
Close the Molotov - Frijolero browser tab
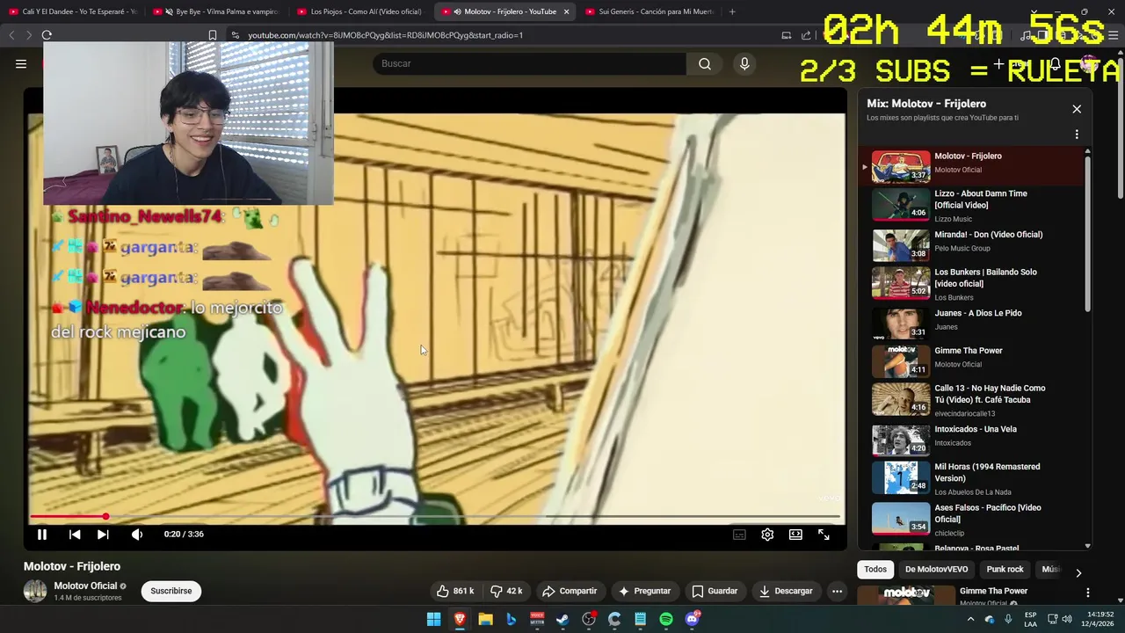566,11
